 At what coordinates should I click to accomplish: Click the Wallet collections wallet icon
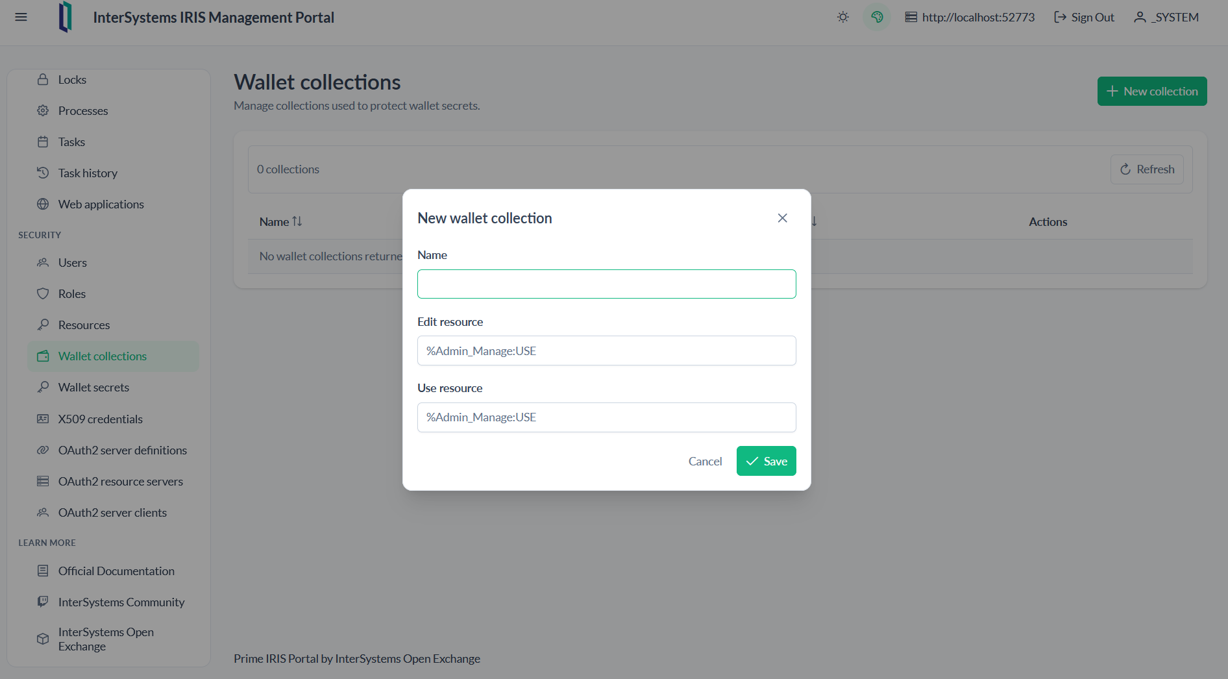[43, 356]
